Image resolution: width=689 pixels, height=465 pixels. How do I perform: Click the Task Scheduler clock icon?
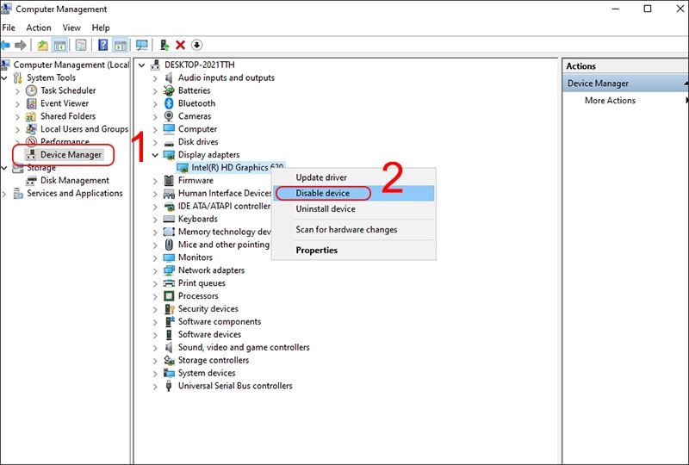click(x=31, y=90)
